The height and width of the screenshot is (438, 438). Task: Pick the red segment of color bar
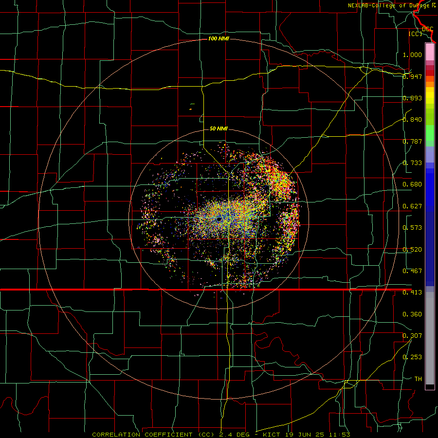pyautogui.click(x=430, y=73)
